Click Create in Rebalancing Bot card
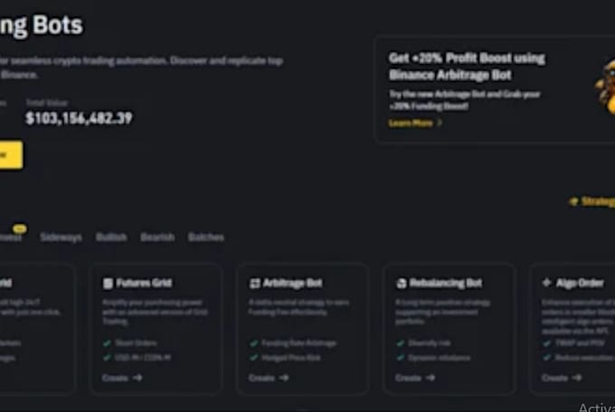This screenshot has width=615, height=412. (x=408, y=378)
